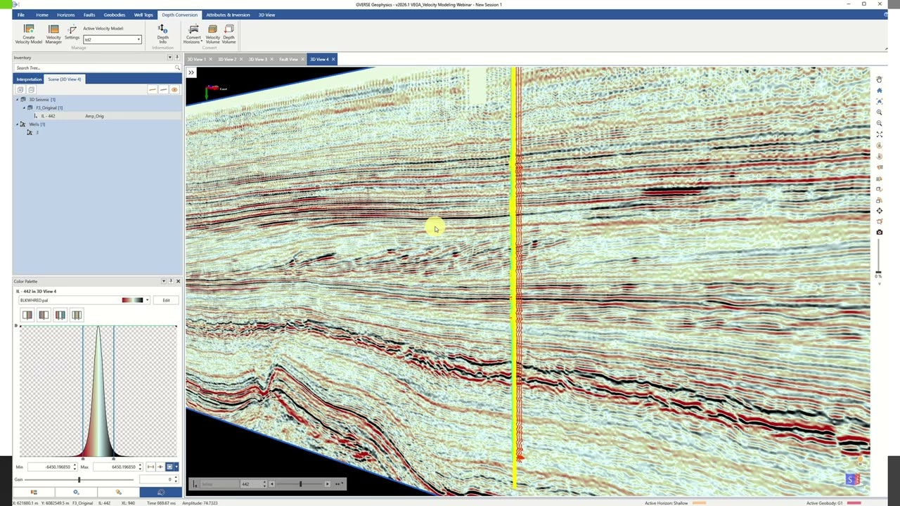
Task: Close the 3D View 4 tab
Action: 333,59
